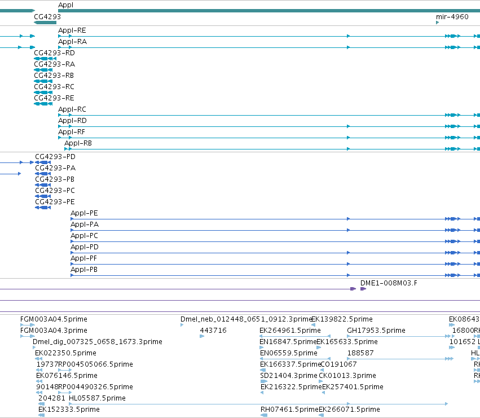Click the 443716 feature label
480x418 pixels.
click(x=213, y=331)
